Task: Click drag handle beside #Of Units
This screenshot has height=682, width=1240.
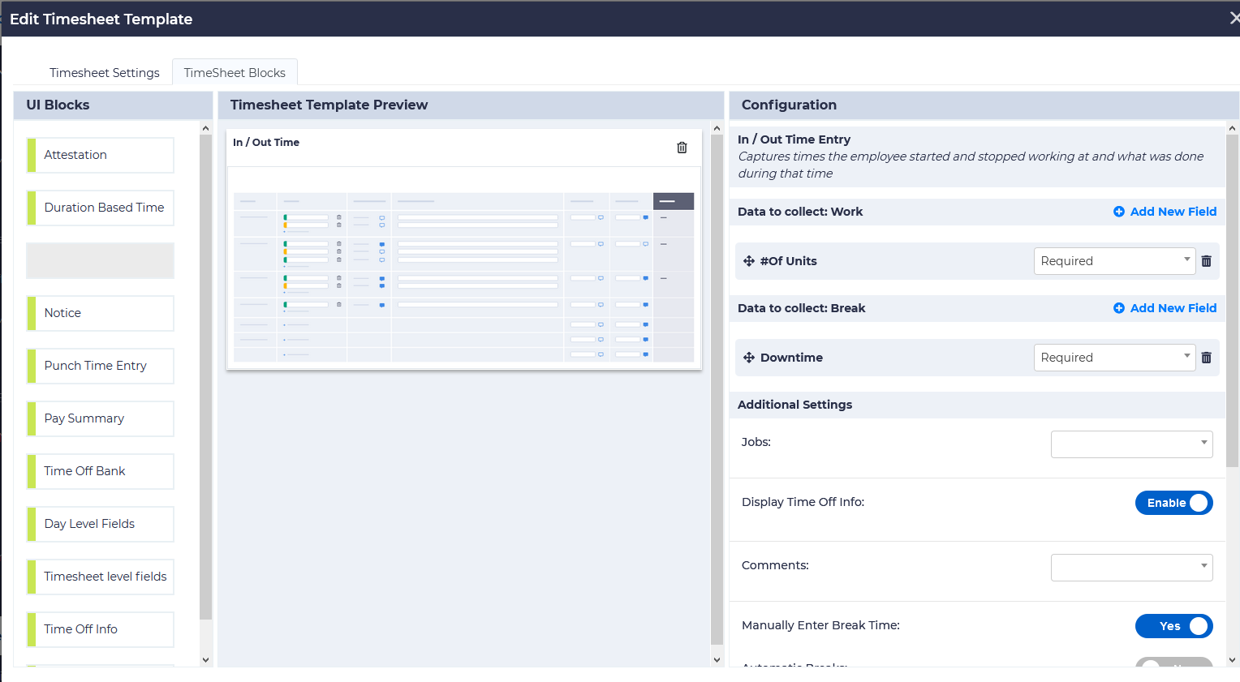Action: [749, 261]
